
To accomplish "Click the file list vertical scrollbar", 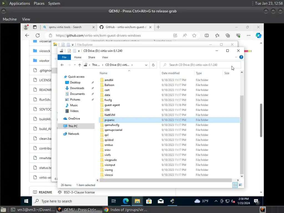I will (x=242, y=134).
